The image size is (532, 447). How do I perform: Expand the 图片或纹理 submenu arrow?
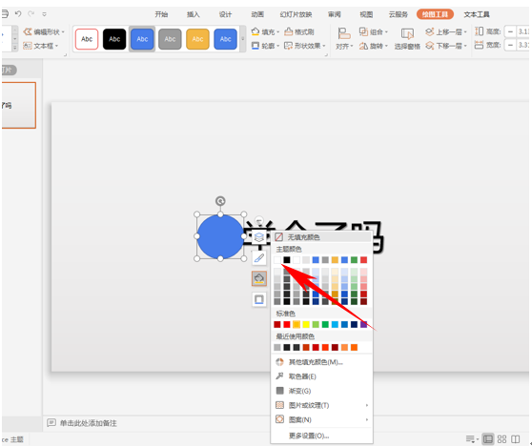coord(367,405)
